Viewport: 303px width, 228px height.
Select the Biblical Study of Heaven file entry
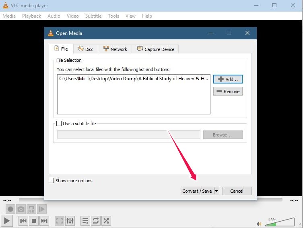click(134, 79)
